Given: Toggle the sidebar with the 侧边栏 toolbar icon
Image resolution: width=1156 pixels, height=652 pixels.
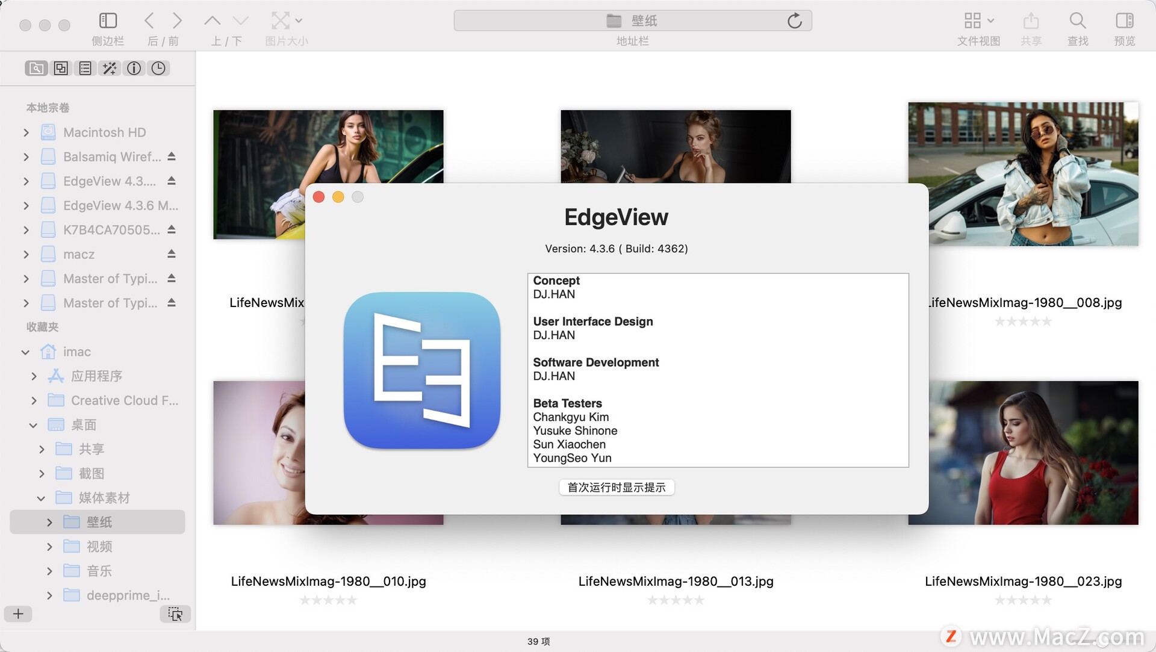Looking at the screenshot, I should click(x=108, y=20).
